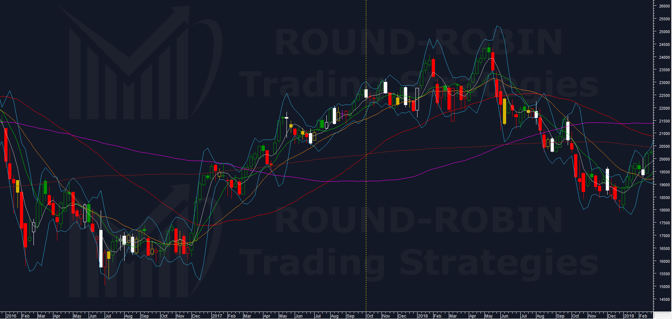672x319 pixels.
Task: Click the 2016 year label on time axis
Action: pos(11,316)
